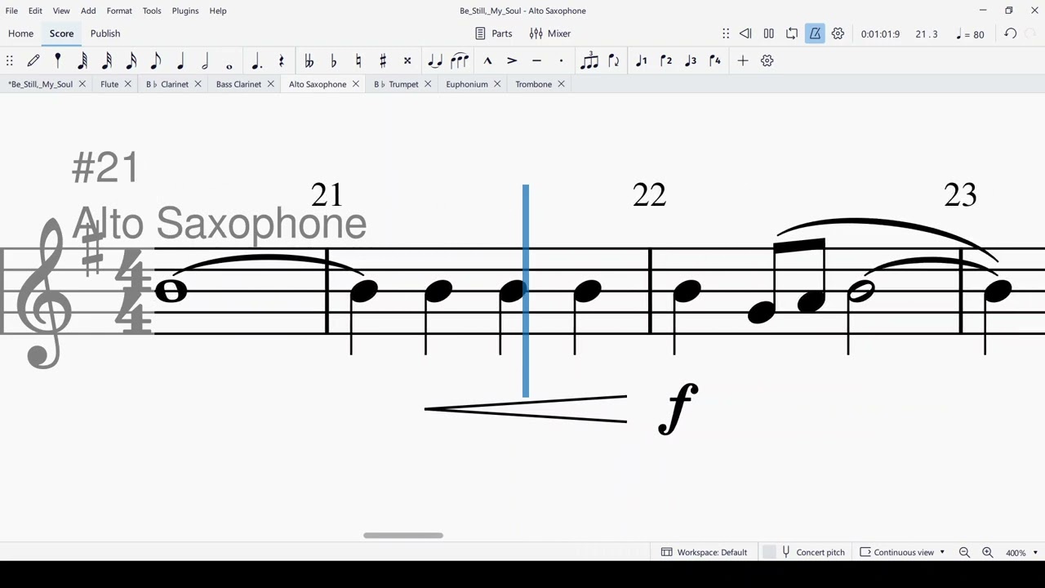Close the Trombone part tab
The height and width of the screenshot is (588, 1045).
(x=561, y=84)
